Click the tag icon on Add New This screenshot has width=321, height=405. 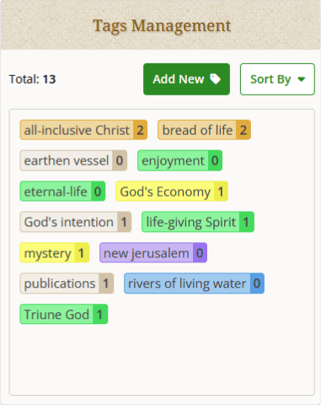tap(216, 79)
